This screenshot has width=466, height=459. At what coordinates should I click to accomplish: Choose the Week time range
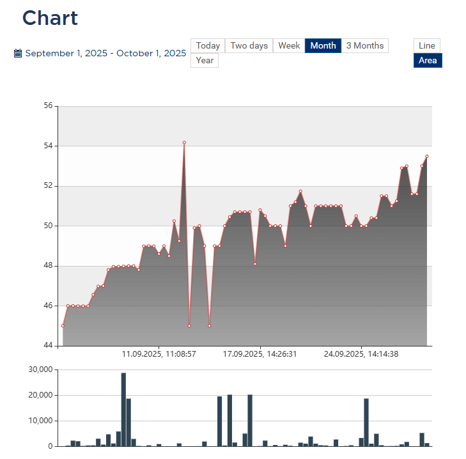(289, 46)
